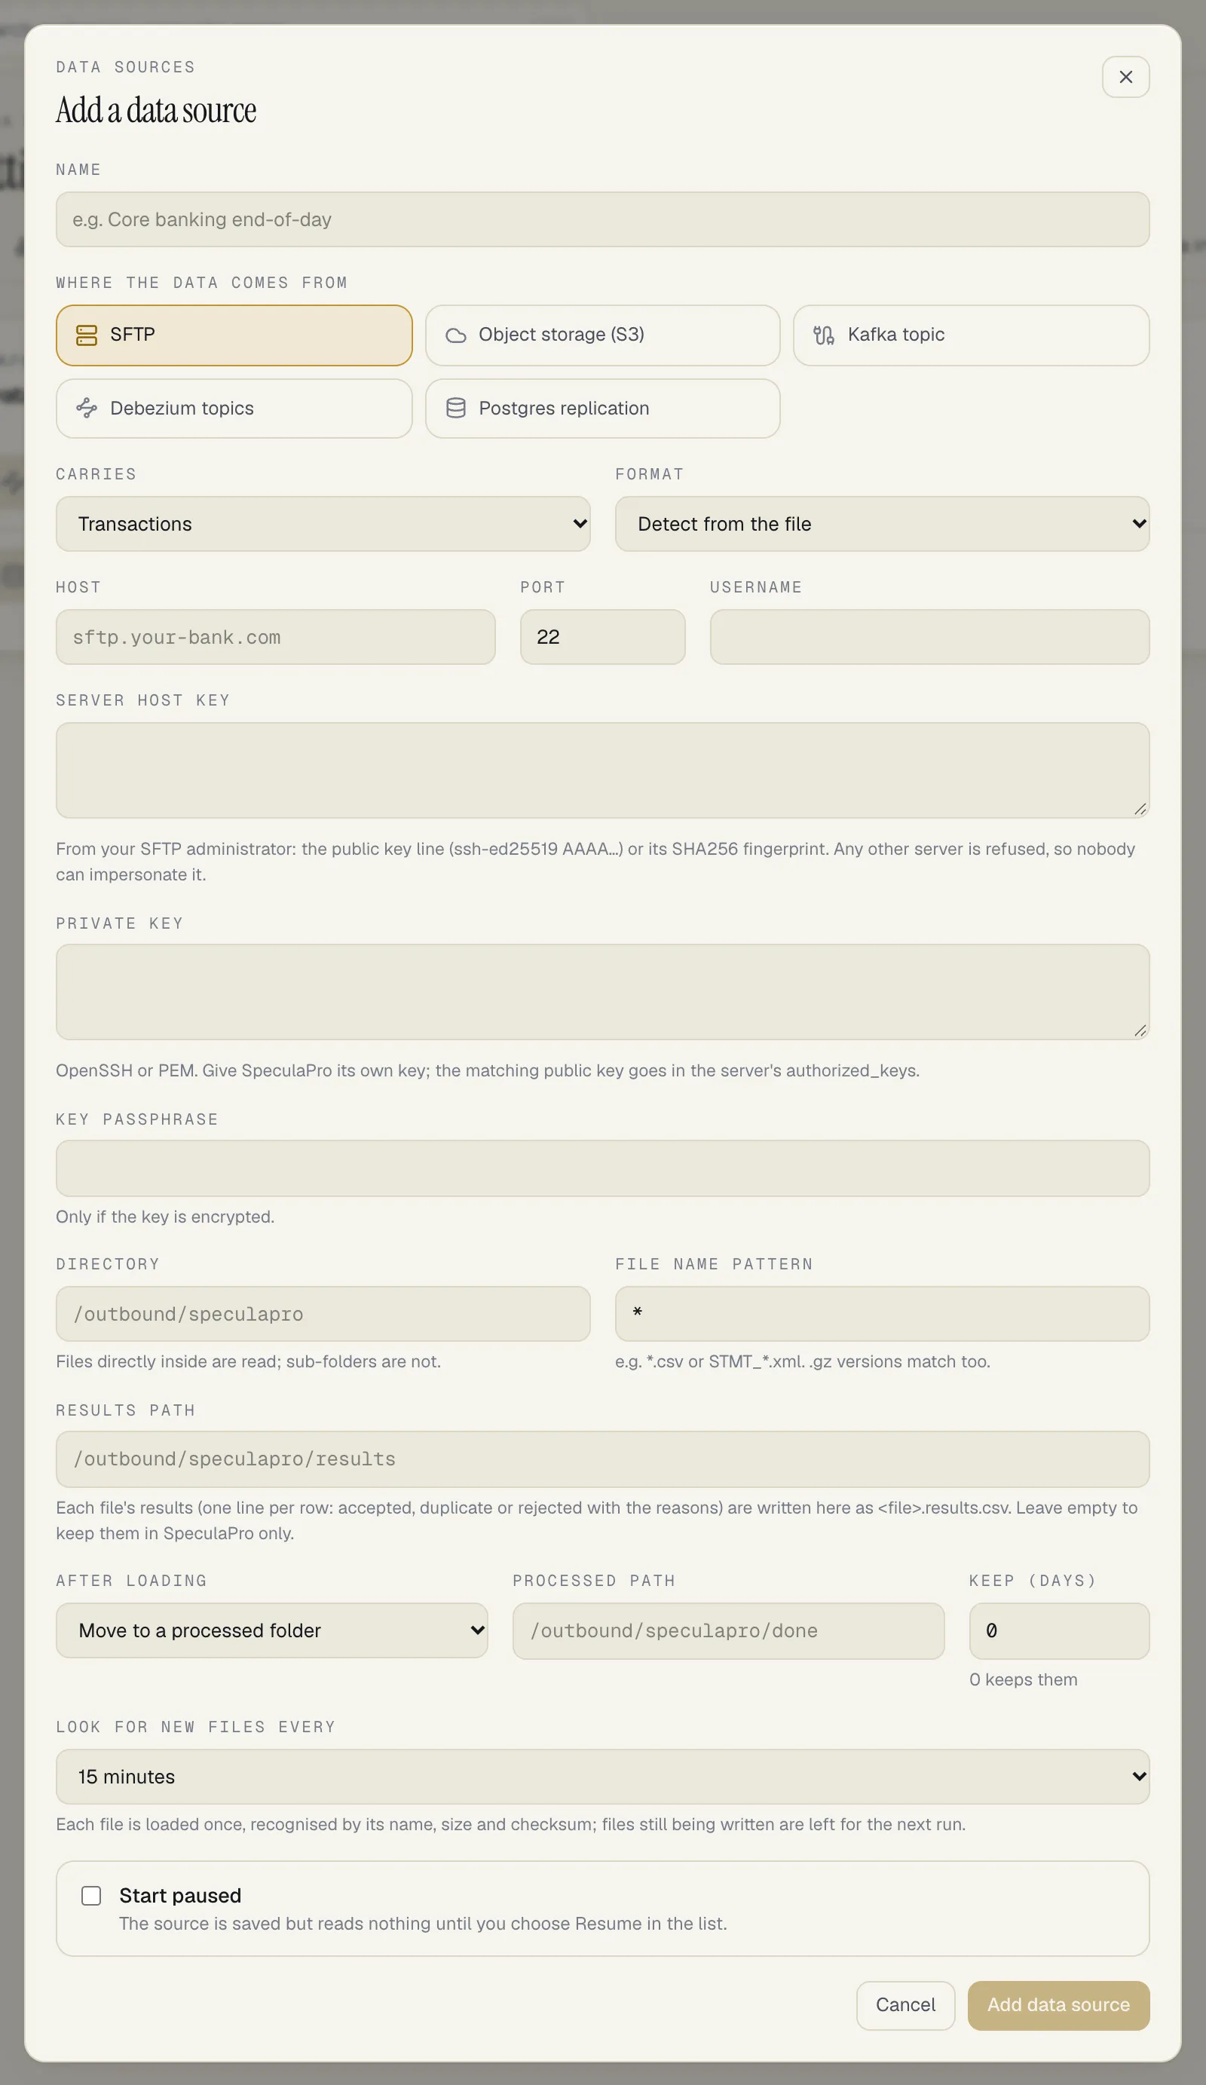Screen dimensions: 1206x2085
Task: Grab the Server host key resize handle
Action: pos(1140,809)
